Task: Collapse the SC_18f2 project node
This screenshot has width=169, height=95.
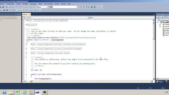Action: point(158,22)
